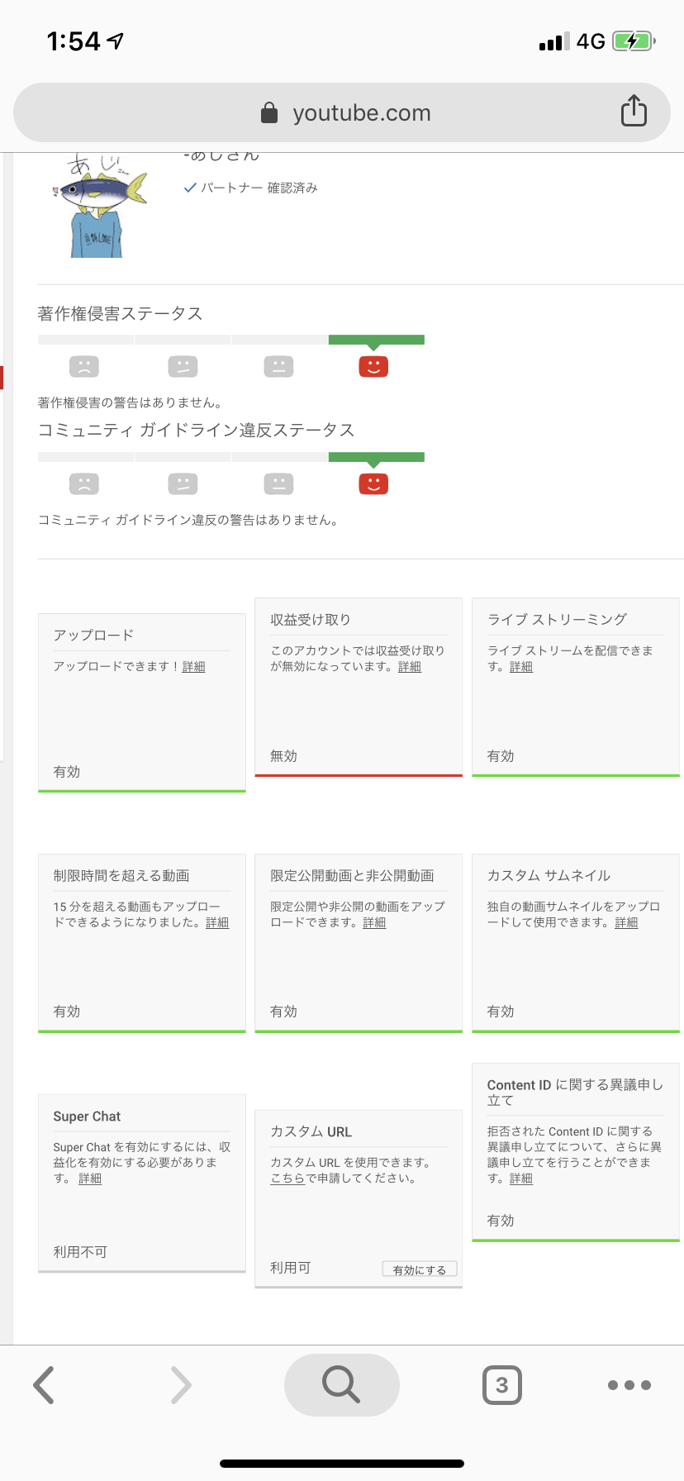Open 詳細 link in アップロード card

pos(193,667)
